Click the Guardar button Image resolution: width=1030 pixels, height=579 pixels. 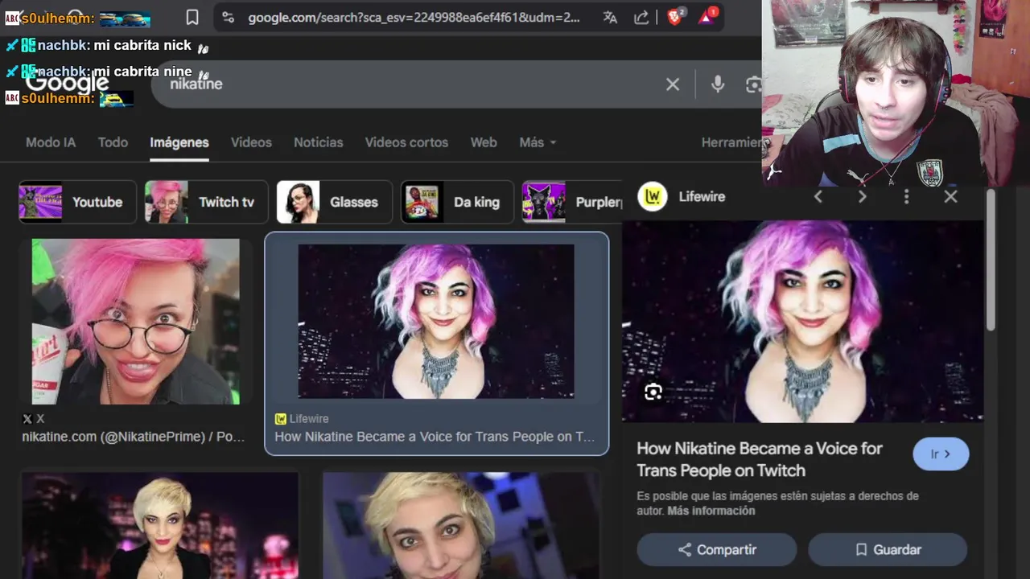pos(888,550)
